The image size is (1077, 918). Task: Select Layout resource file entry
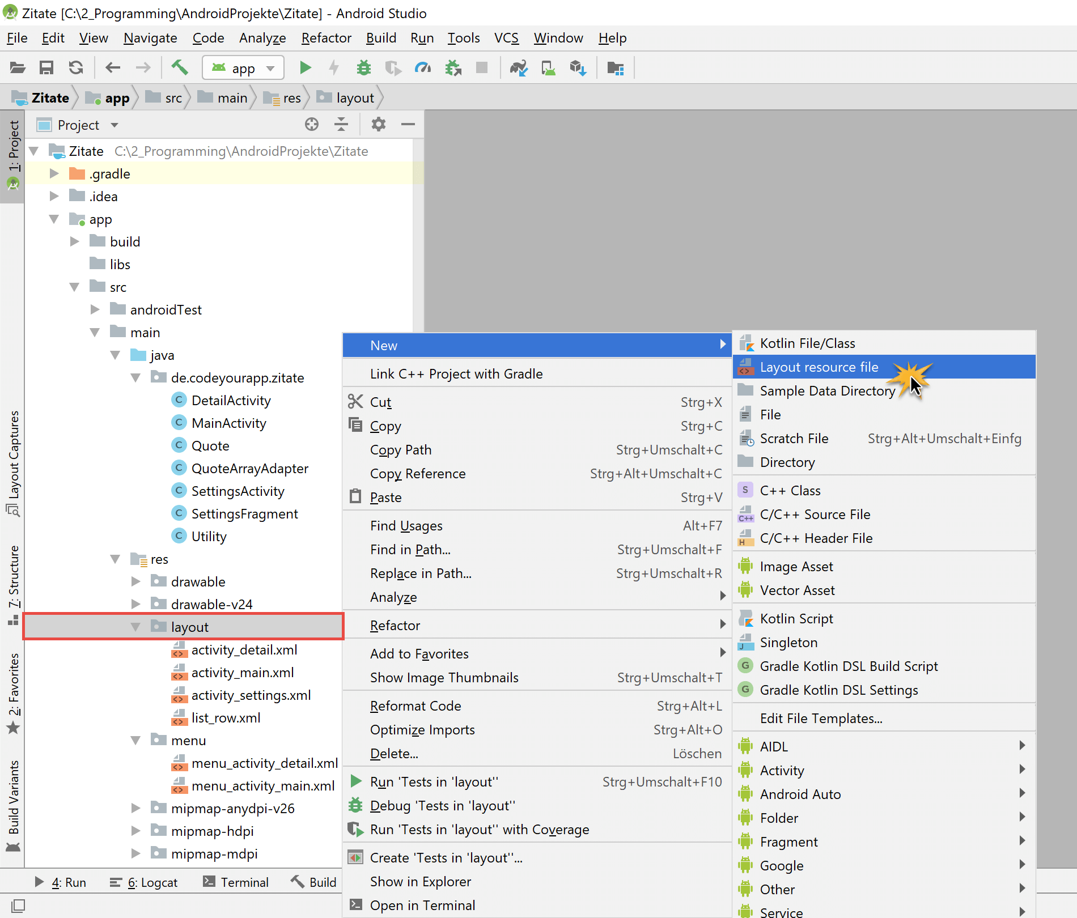(x=884, y=367)
